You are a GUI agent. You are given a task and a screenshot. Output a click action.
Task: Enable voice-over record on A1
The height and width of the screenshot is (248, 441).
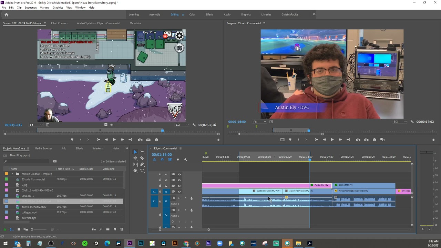(x=192, y=198)
